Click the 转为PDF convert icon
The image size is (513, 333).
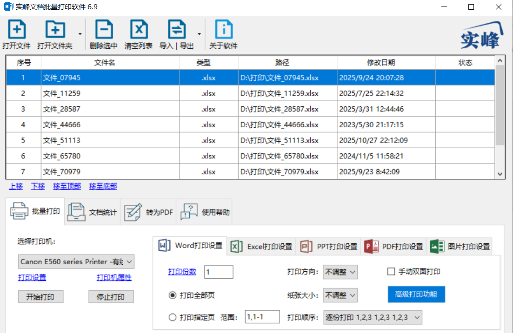tap(133, 212)
